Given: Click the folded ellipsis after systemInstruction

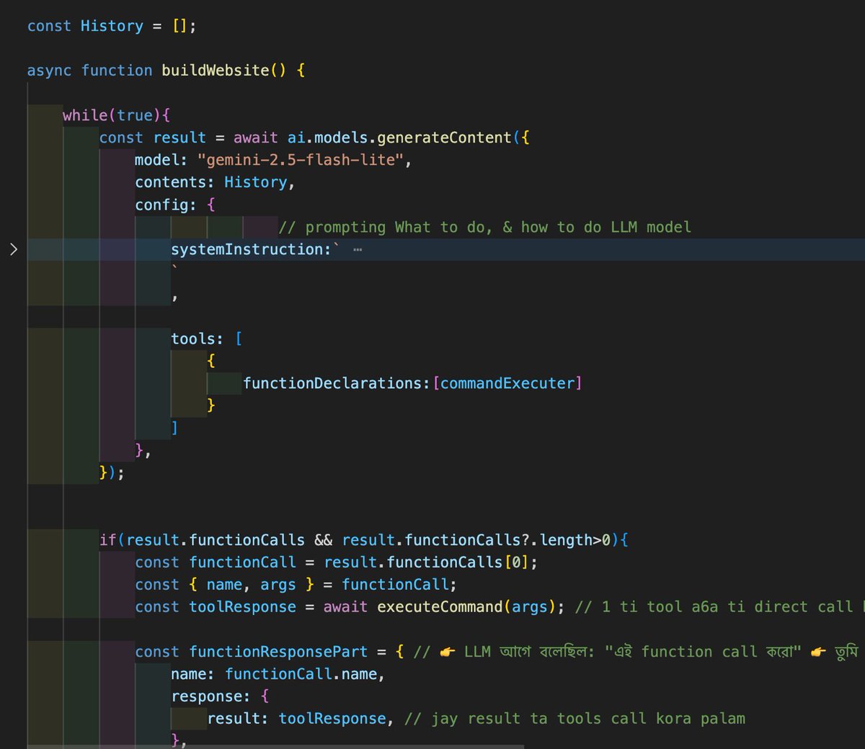Looking at the screenshot, I should pyautogui.click(x=358, y=250).
